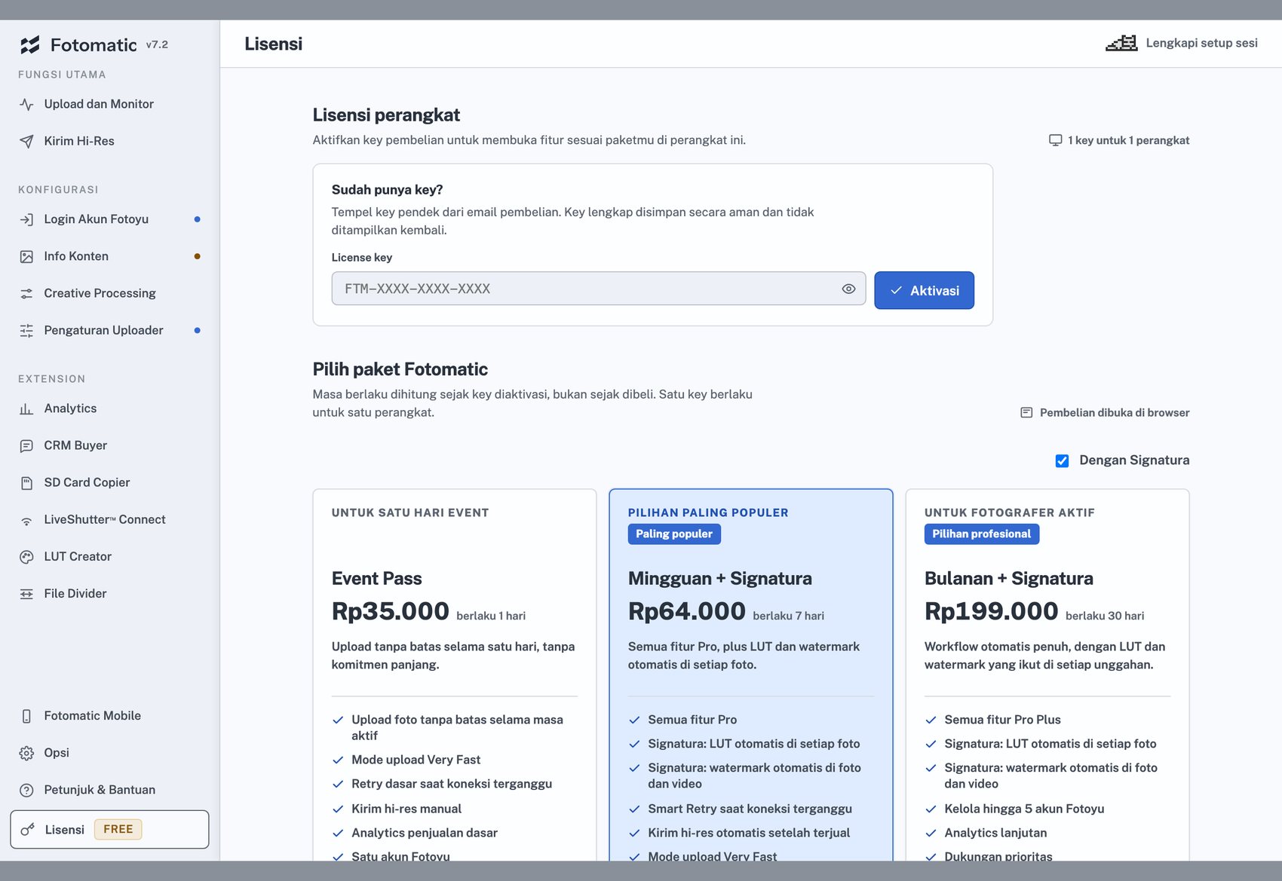
Task: Click the settings sliders icon for Pengaturan Uploader
Action: [26, 331]
